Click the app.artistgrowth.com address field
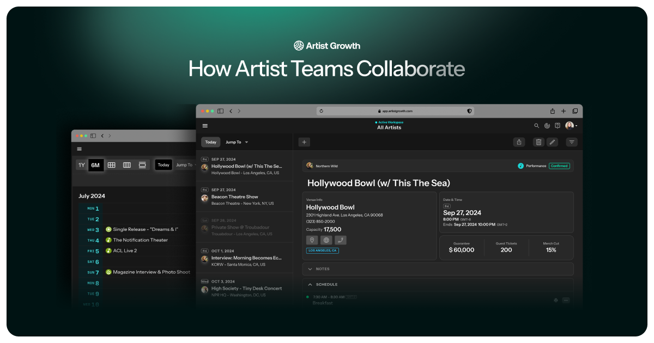 click(x=396, y=111)
